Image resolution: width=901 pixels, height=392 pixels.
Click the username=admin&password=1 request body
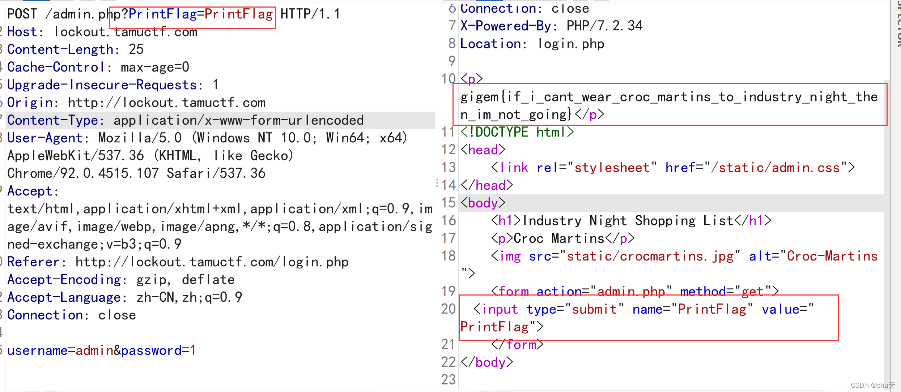(x=102, y=350)
